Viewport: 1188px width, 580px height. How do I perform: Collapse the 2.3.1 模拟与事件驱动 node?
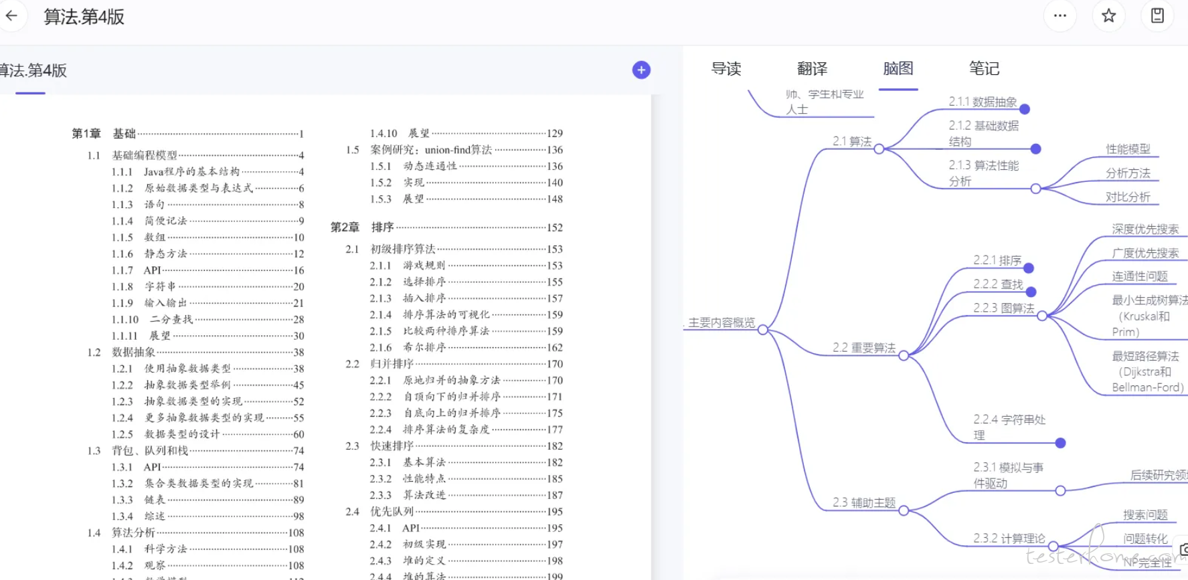coord(1060,490)
